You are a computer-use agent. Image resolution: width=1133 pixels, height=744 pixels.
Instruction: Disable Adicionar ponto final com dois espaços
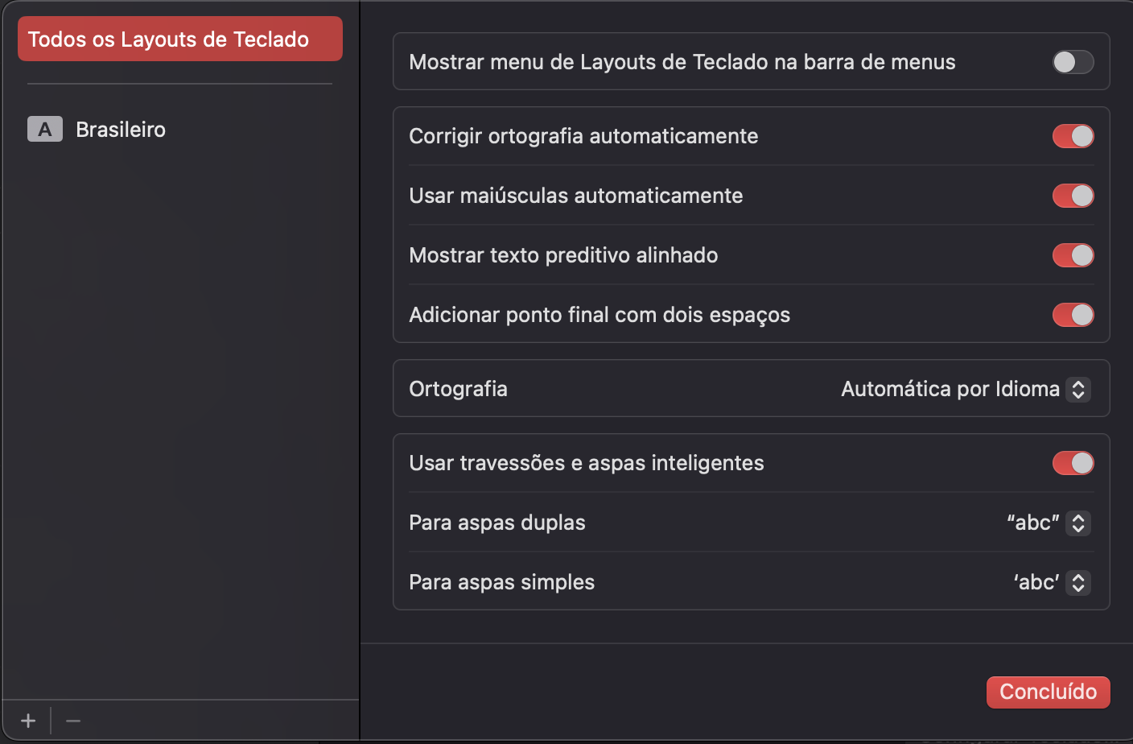(1073, 315)
